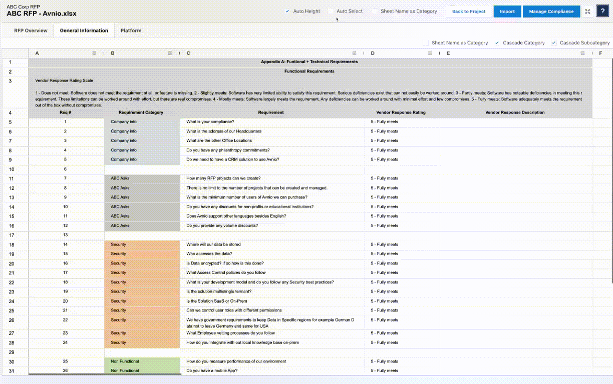Click the Import button
Image resolution: width=613 pixels, height=384 pixels.
pyautogui.click(x=507, y=11)
